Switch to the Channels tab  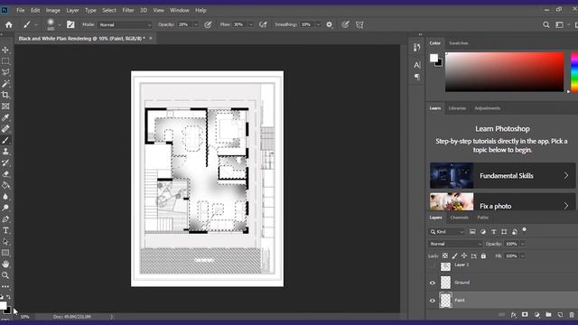[460, 218]
